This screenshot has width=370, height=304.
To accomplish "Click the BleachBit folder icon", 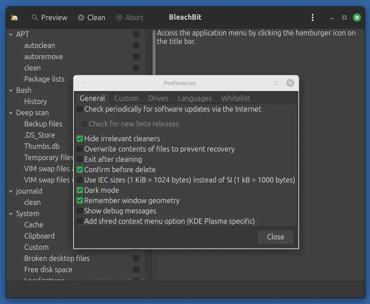I will click(14, 17).
